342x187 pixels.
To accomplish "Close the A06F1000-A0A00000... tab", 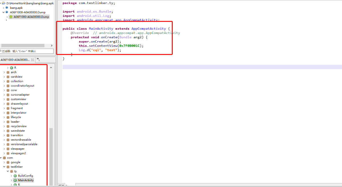I will coord(32,60).
